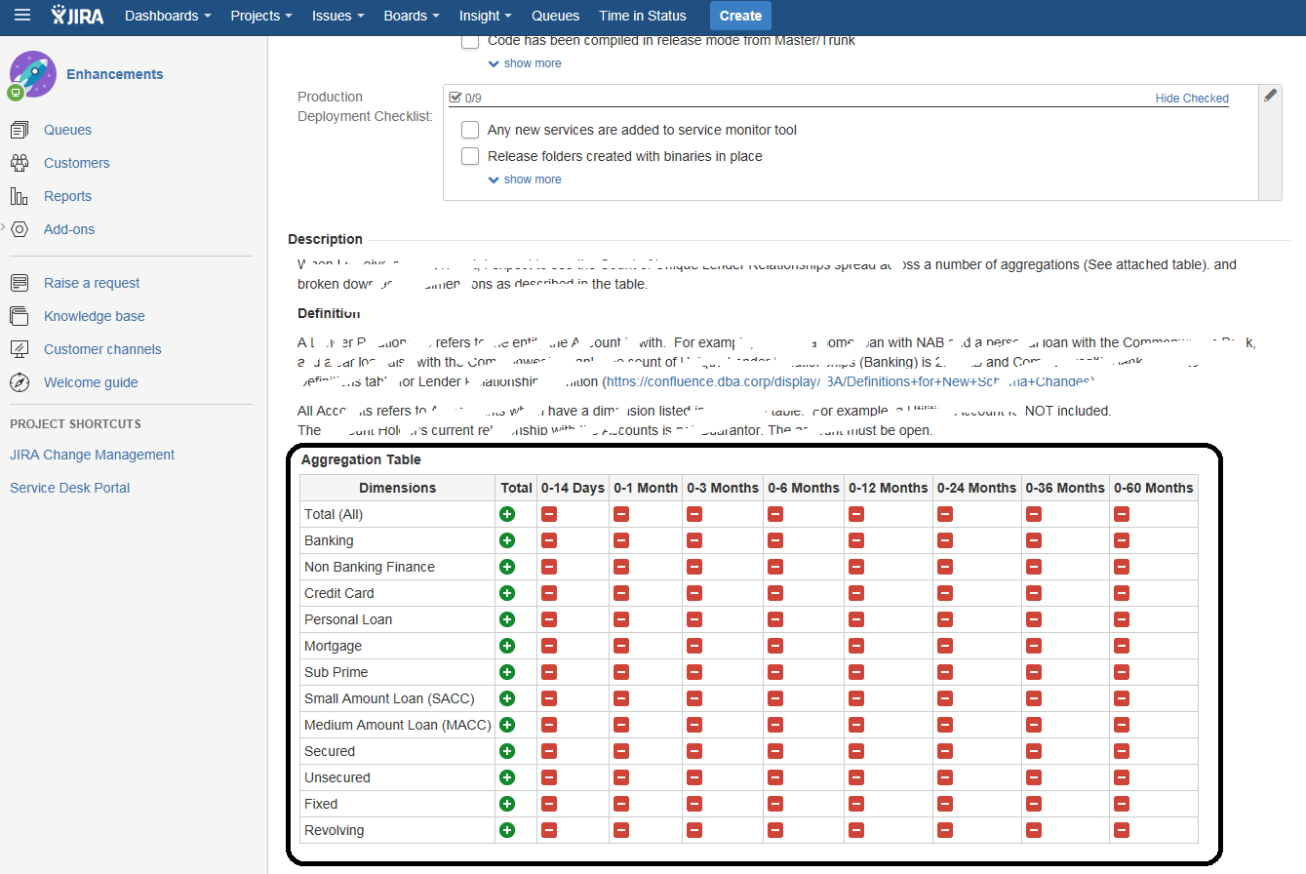Open JIRA Change Management shortcut

[x=93, y=455]
